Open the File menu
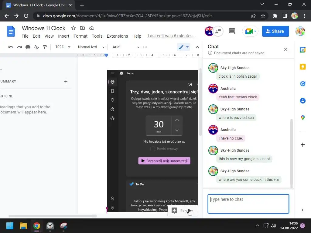 [x=25, y=36]
